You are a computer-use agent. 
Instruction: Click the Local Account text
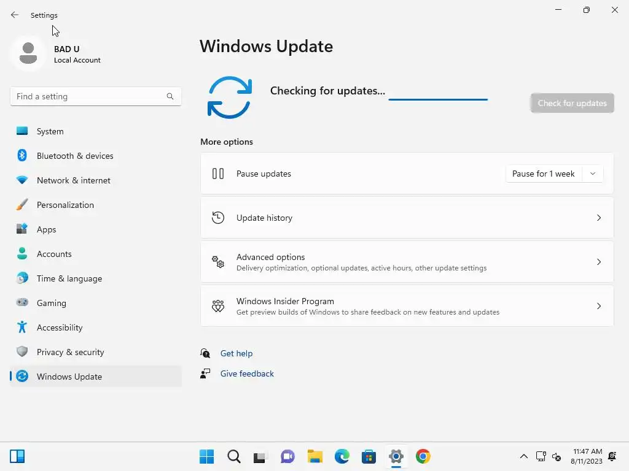[x=77, y=60]
